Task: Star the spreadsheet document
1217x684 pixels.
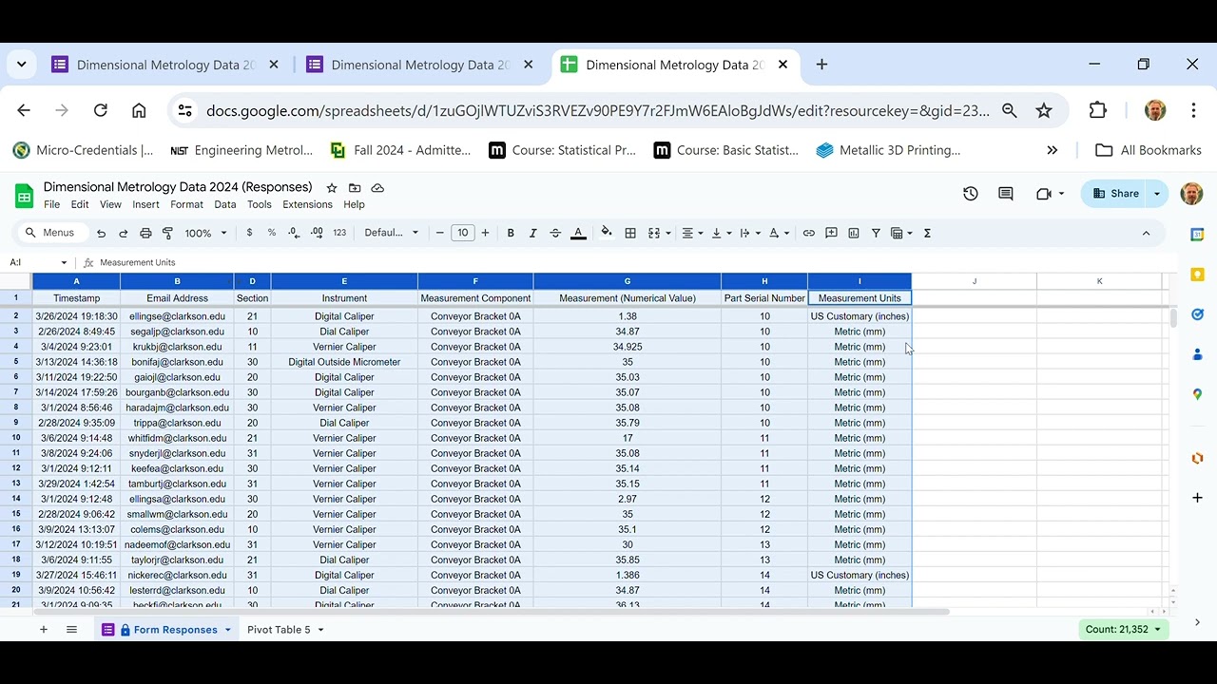Action: coord(332,188)
